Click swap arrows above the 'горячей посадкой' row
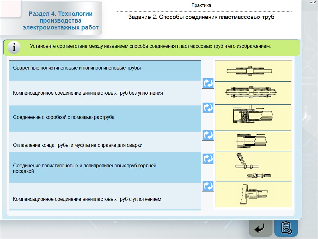The height and width of the screenshot is (239, 318). coord(208,159)
